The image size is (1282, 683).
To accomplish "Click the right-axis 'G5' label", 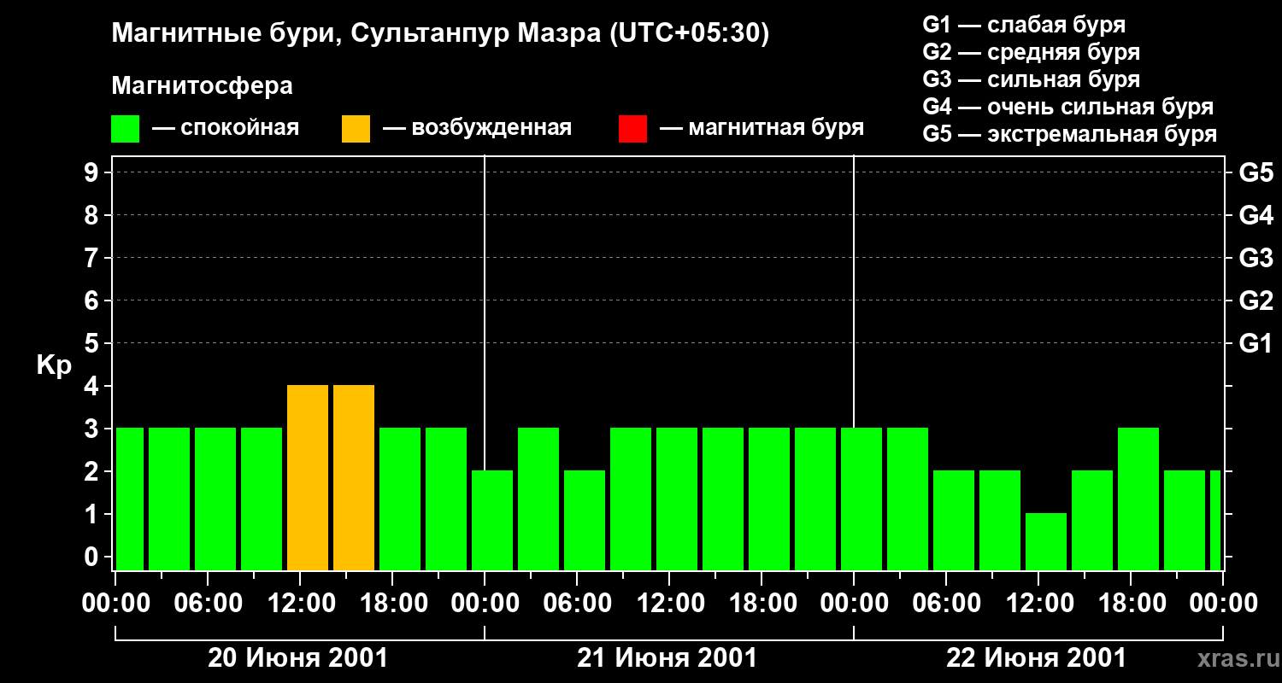I will 1256,172.
